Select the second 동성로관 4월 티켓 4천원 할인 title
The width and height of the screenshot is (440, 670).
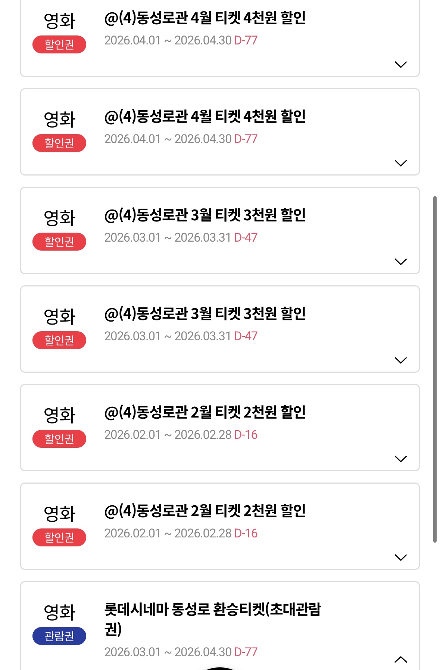(x=205, y=117)
